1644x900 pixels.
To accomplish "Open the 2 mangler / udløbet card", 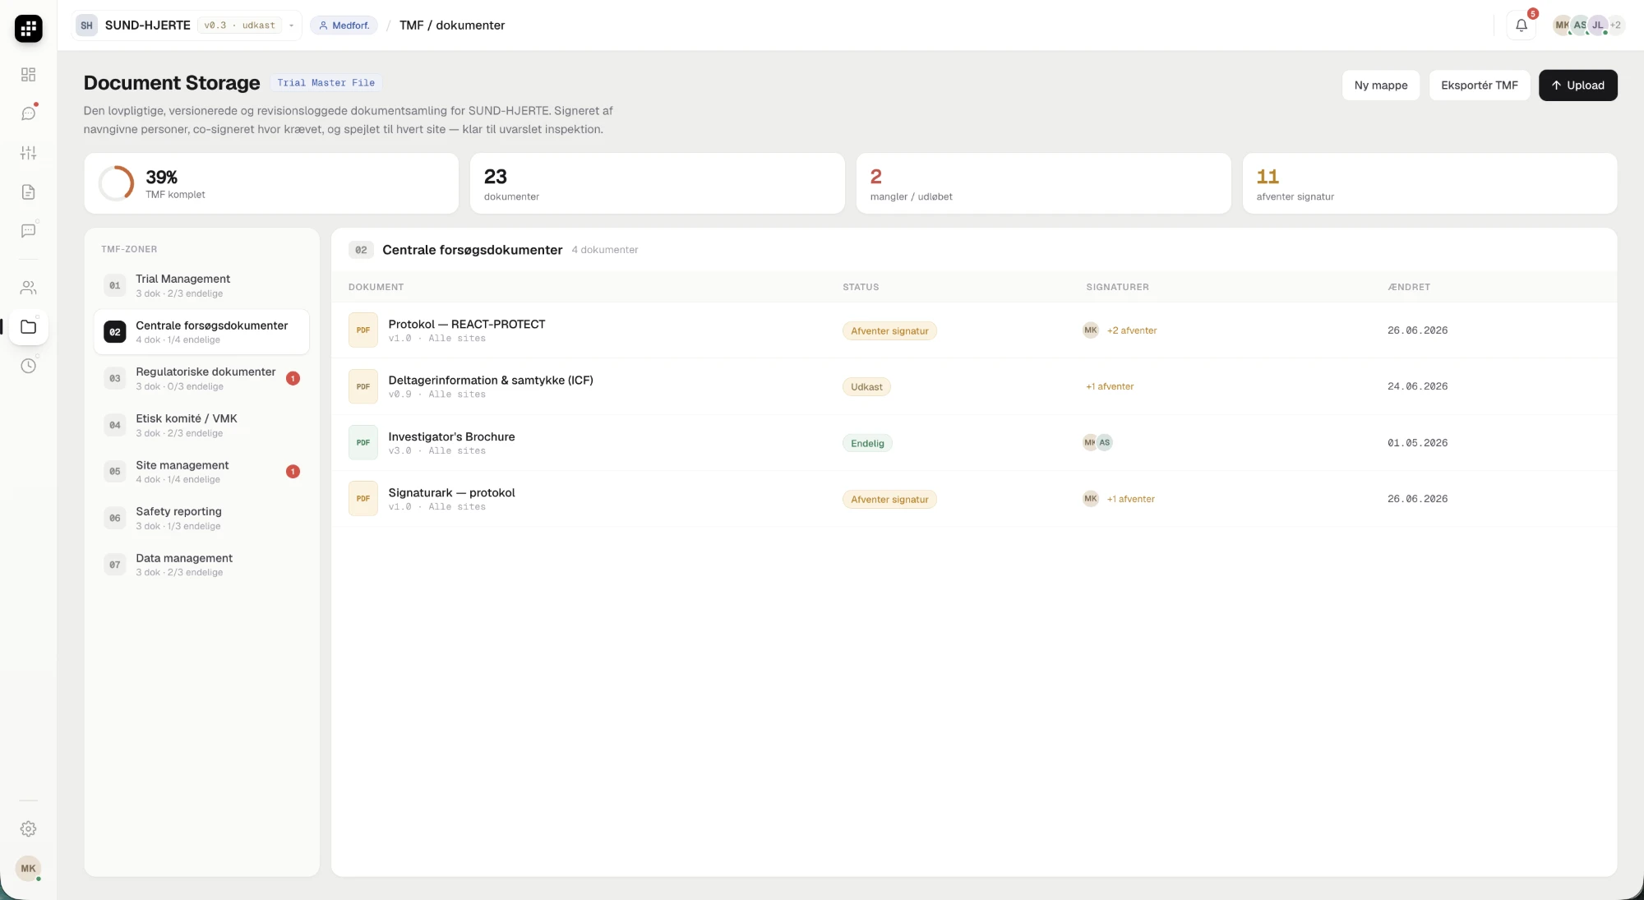I will coord(1043,183).
